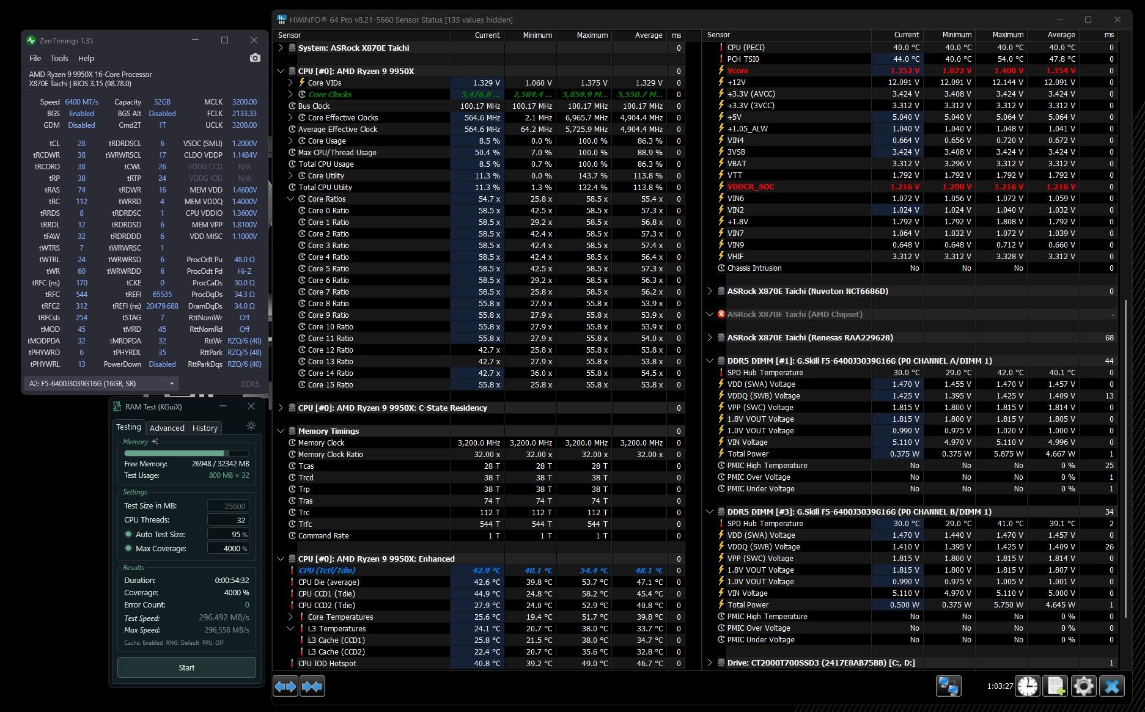1145x712 pixels.
Task: Reset the HWiNFO clock timer icon
Action: [x=1028, y=686]
